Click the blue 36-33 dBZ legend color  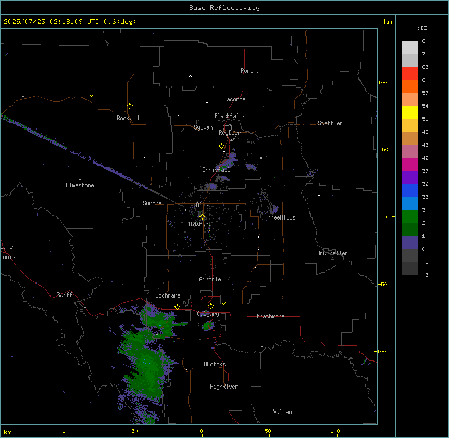point(409,190)
